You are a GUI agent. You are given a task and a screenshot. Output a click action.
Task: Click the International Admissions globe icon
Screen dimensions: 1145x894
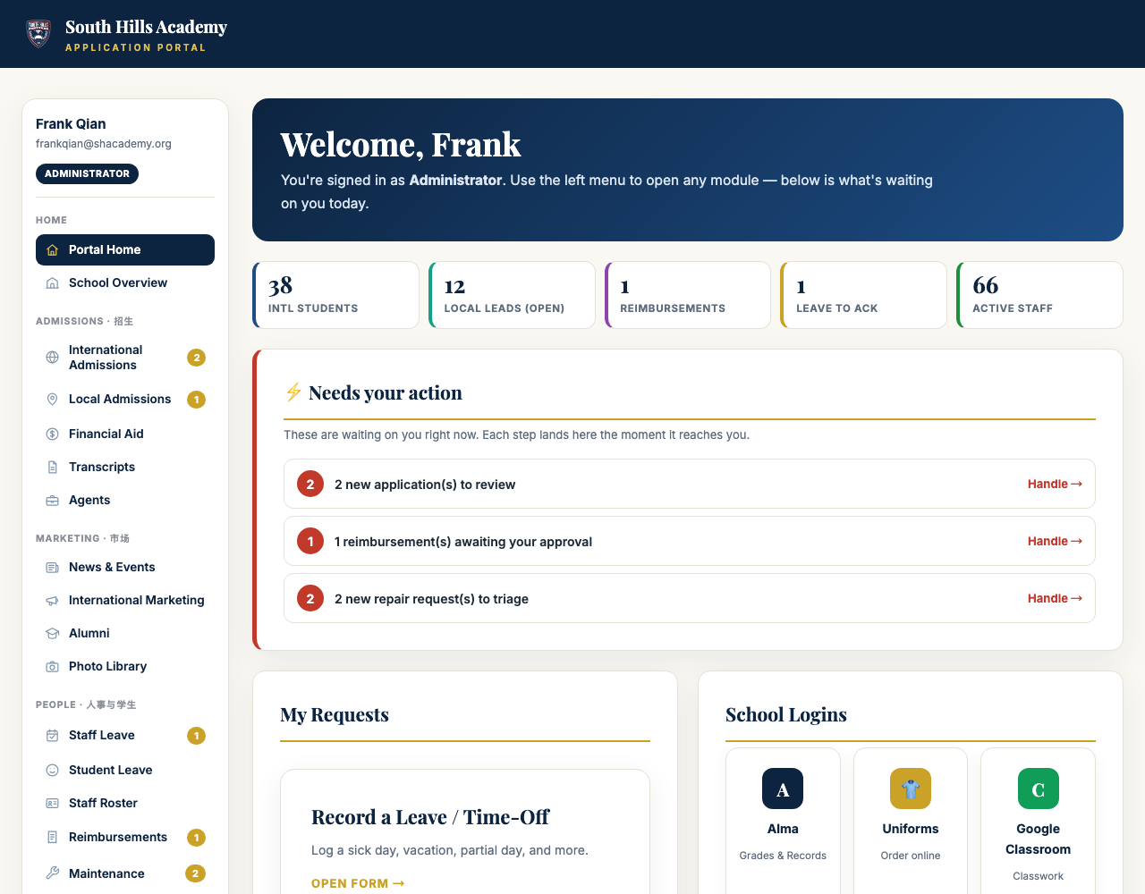click(52, 358)
